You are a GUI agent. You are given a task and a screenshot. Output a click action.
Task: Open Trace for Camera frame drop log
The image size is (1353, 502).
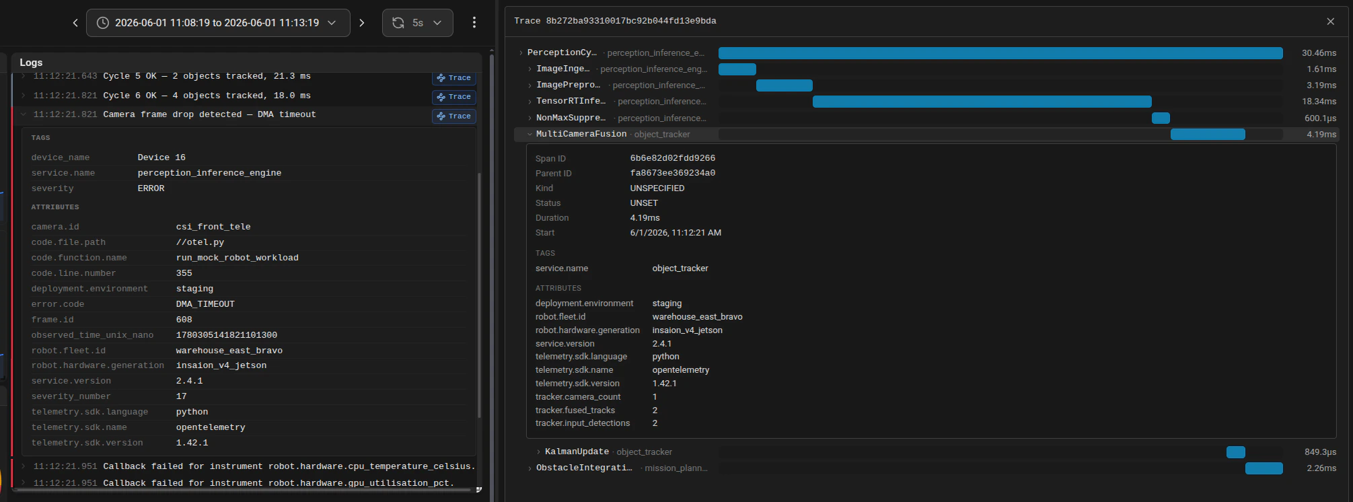coord(454,116)
